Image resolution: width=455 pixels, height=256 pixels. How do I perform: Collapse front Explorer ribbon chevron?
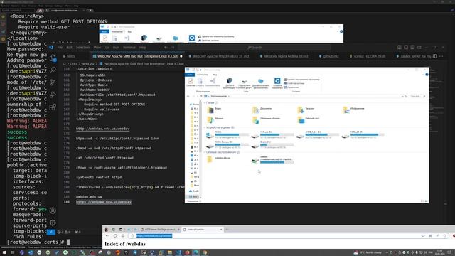tap(423, 75)
